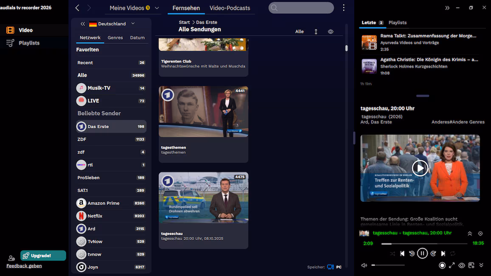The width and height of the screenshot is (491, 276).
Task: Click the playback progress bar
Action: click(x=424, y=243)
